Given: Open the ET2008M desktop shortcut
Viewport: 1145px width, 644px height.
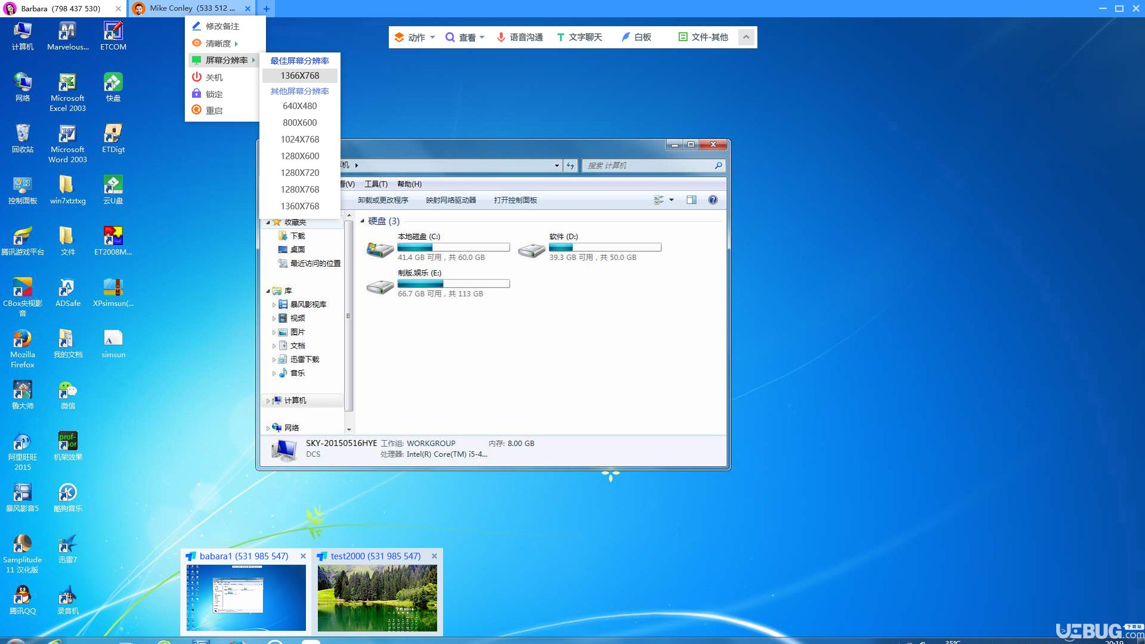Looking at the screenshot, I should click(113, 241).
